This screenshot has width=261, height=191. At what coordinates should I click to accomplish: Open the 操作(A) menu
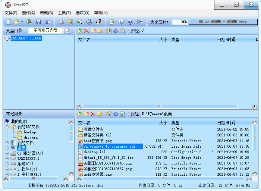(29, 13)
